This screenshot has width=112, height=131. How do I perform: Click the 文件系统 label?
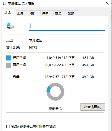(13, 48)
